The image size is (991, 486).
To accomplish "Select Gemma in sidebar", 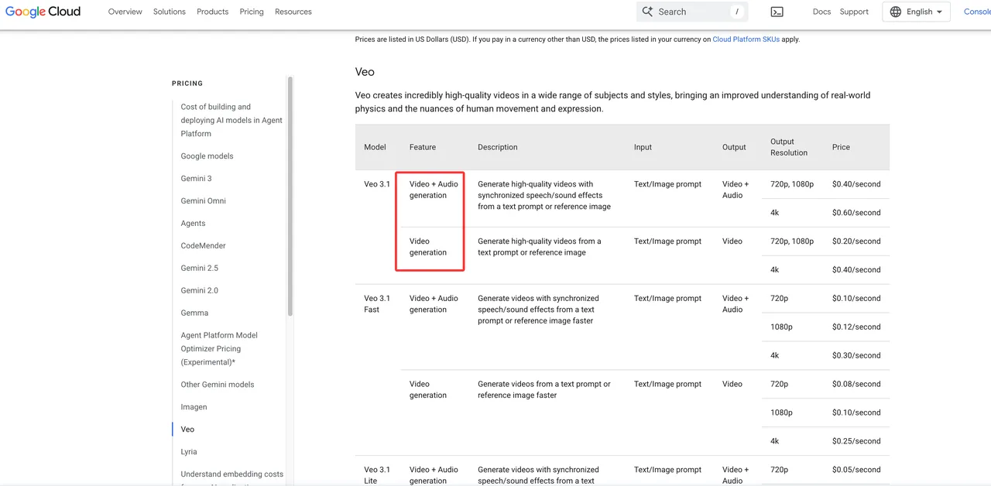I will 194,313.
